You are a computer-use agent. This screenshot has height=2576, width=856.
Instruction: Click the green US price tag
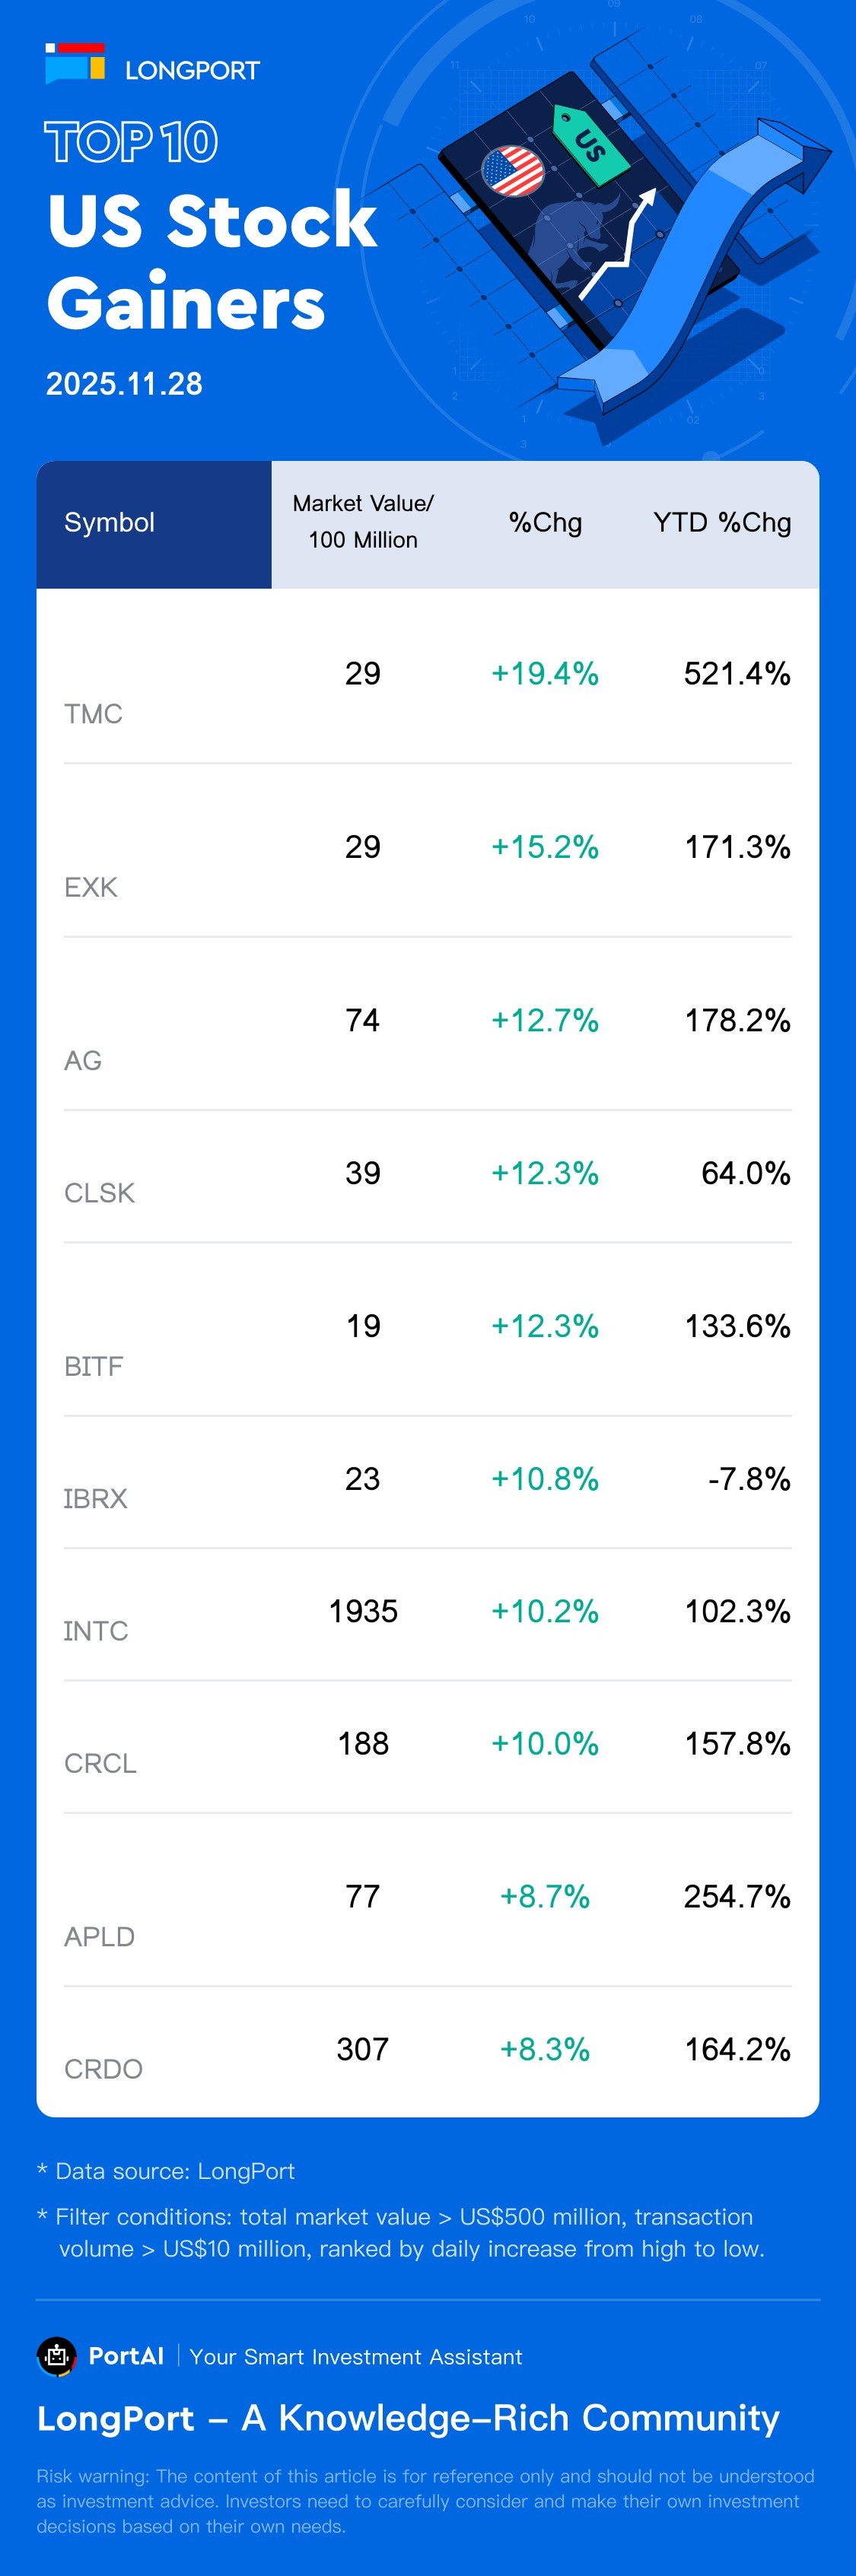[591, 146]
